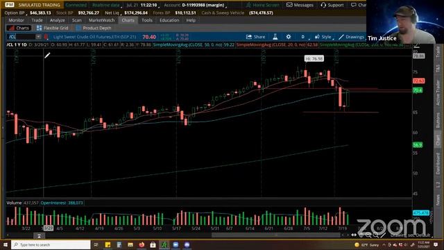Image resolution: width=444 pixels, height=250 pixels.
Task: Click the chart horizontal scrollbar thumb
Action: point(276,235)
